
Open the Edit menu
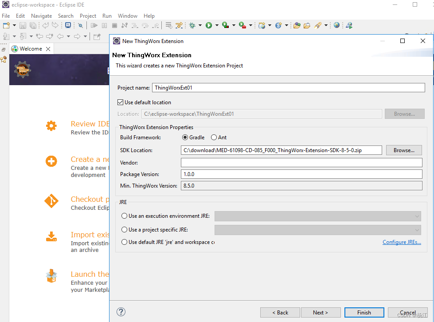(20, 16)
